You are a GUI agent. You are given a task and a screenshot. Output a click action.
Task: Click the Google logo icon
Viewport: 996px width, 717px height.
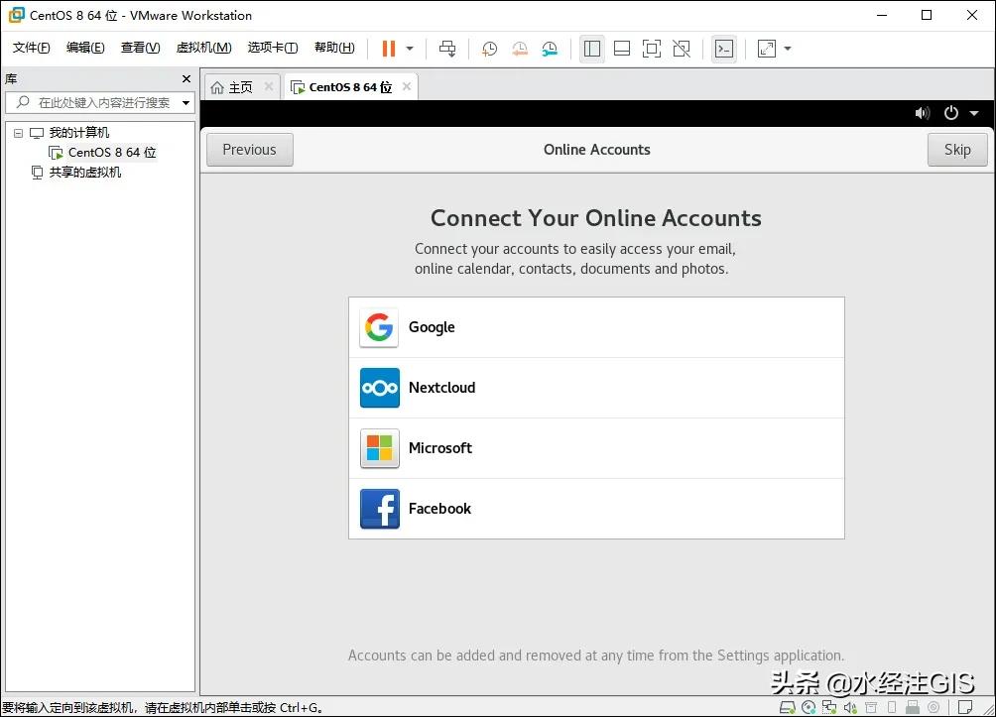(x=379, y=327)
